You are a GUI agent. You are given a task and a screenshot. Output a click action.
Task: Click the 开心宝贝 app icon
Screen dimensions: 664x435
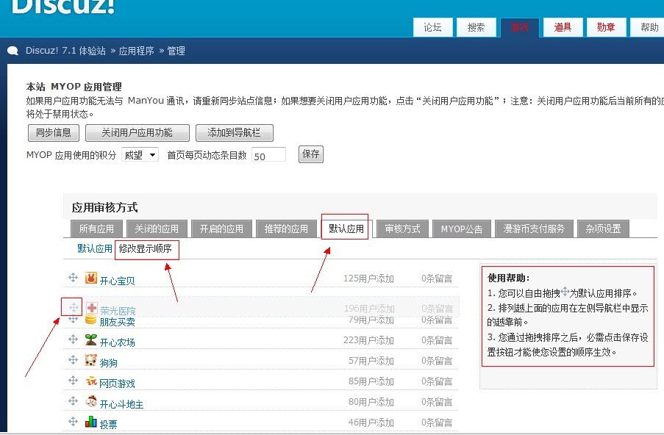click(91, 278)
